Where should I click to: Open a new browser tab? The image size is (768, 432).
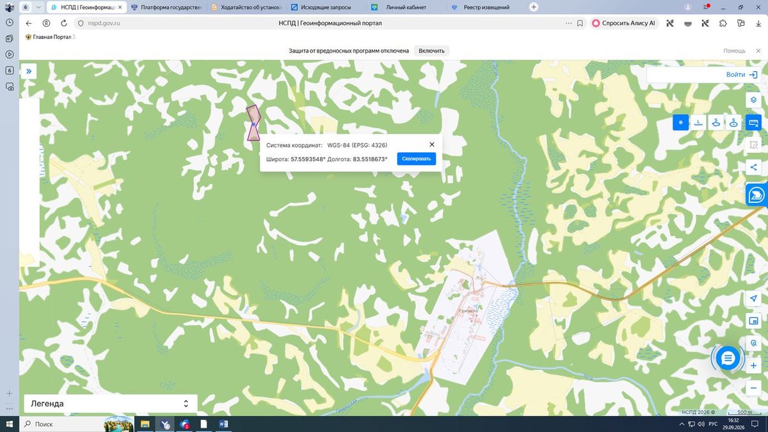534,7
